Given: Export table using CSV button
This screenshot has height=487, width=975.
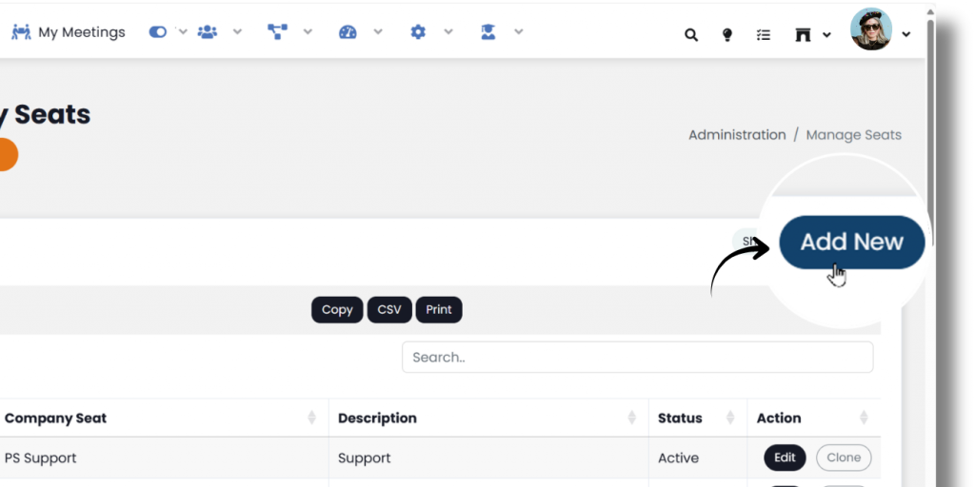Looking at the screenshot, I should [x=389, y=309].
